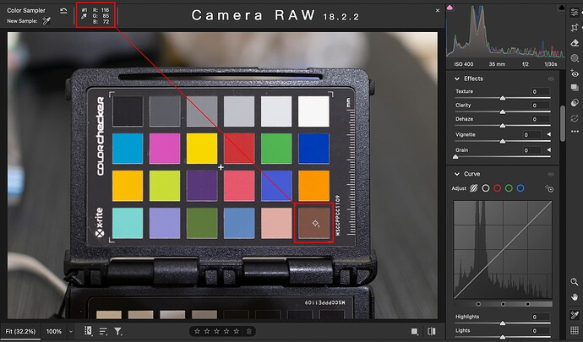Viewport: 583px width, 342px height.
Task: Toggle single view icon at bottom right
Action: click(x=414, y=331)
